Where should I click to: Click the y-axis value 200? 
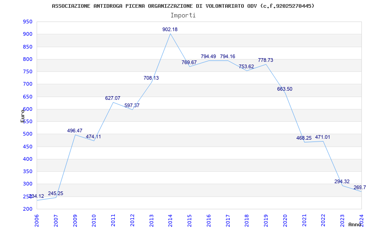(27, 209)
